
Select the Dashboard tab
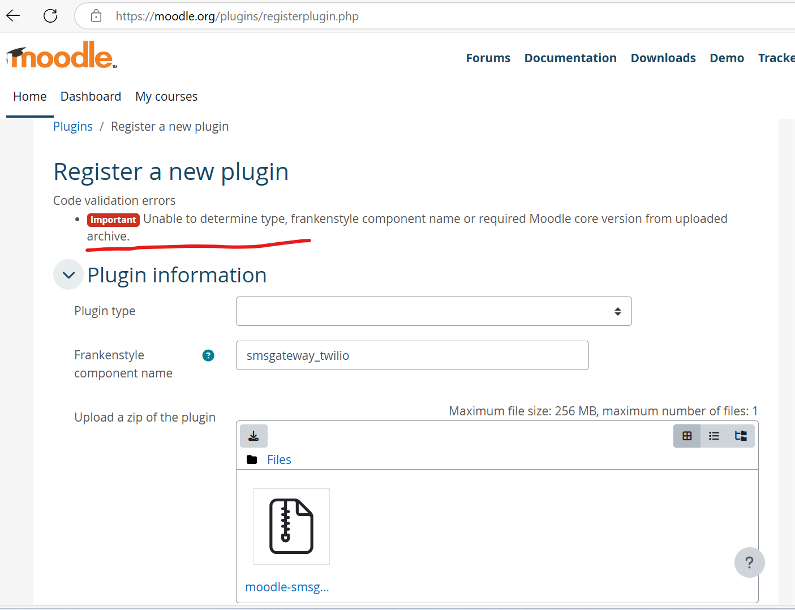point(91,96)
